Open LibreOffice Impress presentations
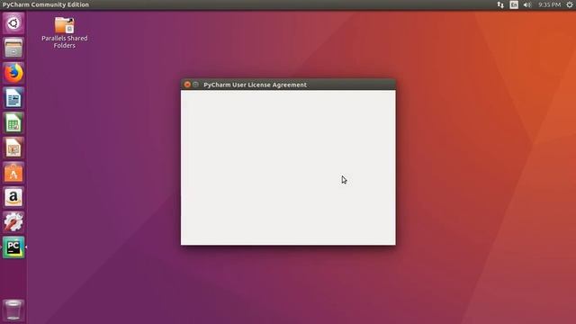The image size is (576, 324). (13, 148)
